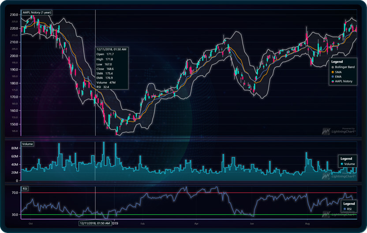Click the Feb tick on the time axis
367x233 pixels.
point(142,224)
